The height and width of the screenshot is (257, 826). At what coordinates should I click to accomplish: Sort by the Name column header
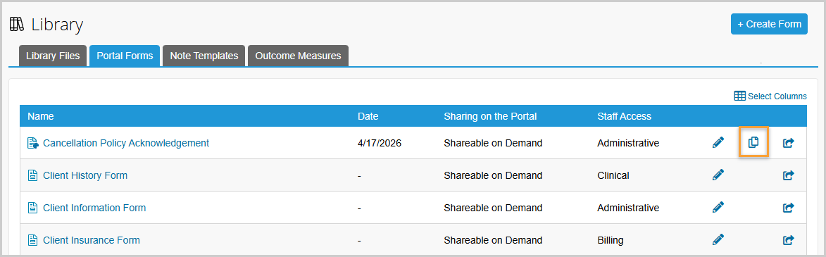[x=41, y=116]
